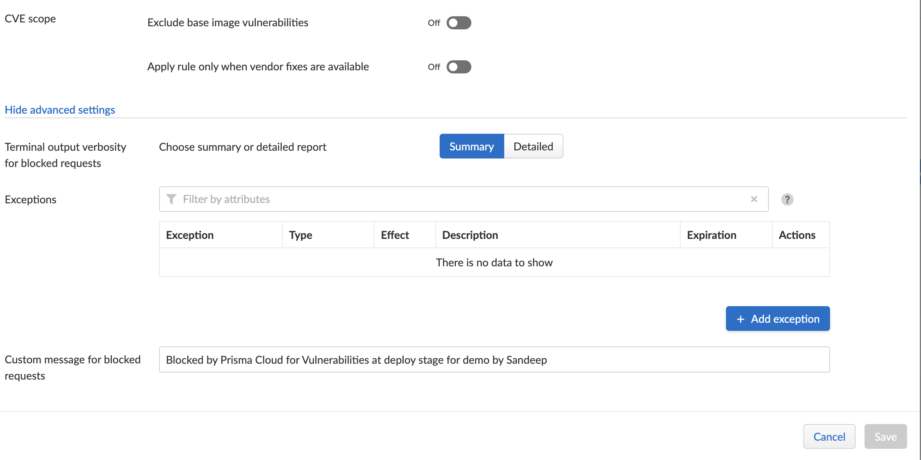The width and height of the screenshot is (921, 460).
Task: Switch to Detailed report verbosity
Action: pos(533,147)
